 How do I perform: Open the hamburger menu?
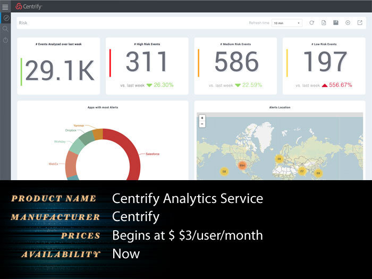5,7
